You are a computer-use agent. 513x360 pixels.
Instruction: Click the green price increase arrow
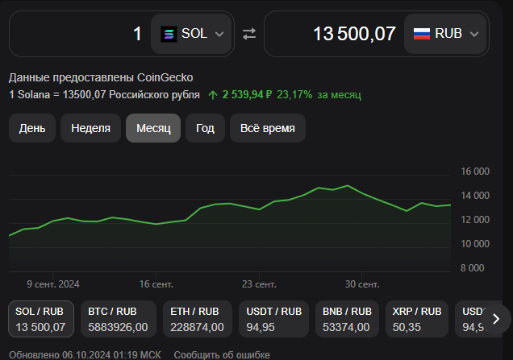[213, 95]
